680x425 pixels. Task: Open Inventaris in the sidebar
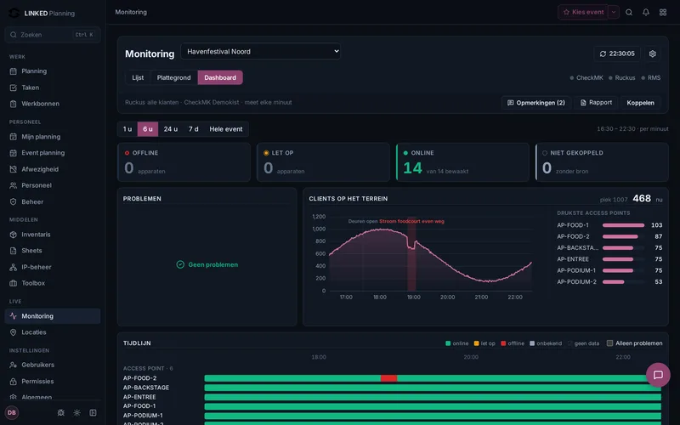[x=53, y=235]
